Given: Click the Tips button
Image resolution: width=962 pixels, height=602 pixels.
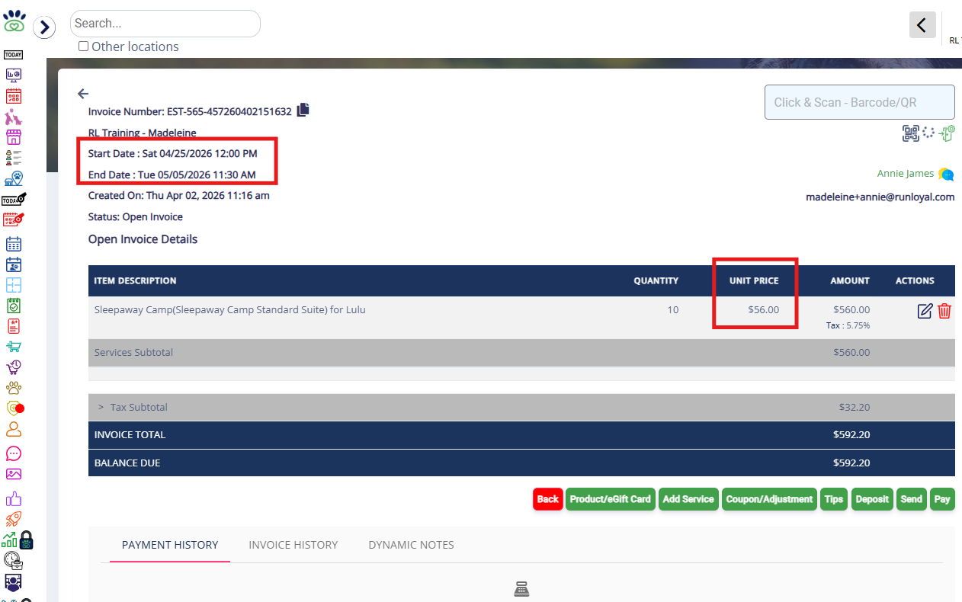Looking at the screenshot, I should point(834,499).
